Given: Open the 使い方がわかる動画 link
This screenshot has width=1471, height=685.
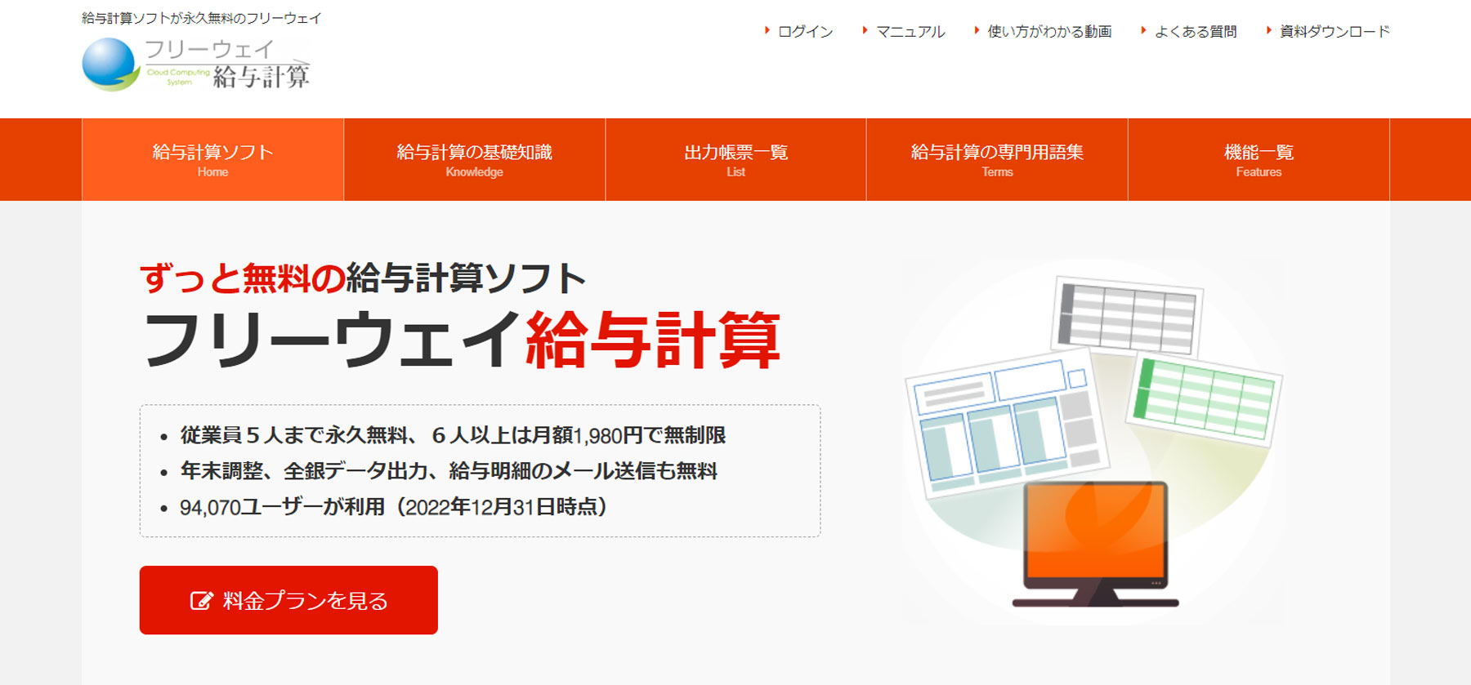Looking at the screenshot, I should point(1049,31).
